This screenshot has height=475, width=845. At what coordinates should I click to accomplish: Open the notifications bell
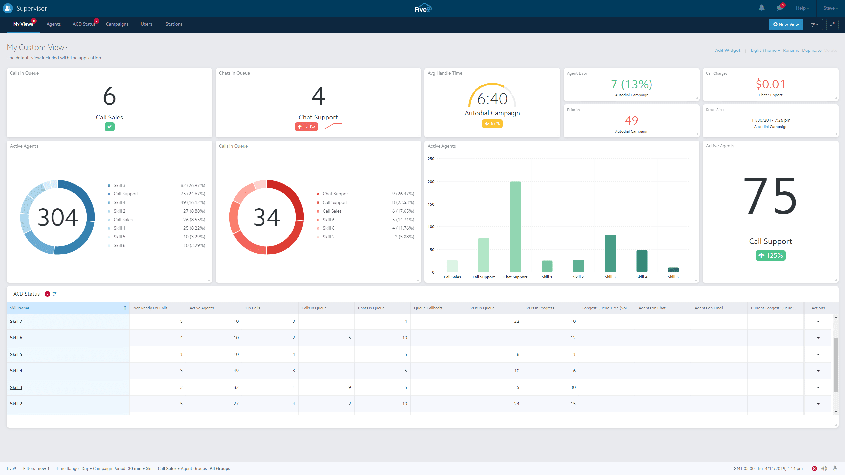[761, 8]
